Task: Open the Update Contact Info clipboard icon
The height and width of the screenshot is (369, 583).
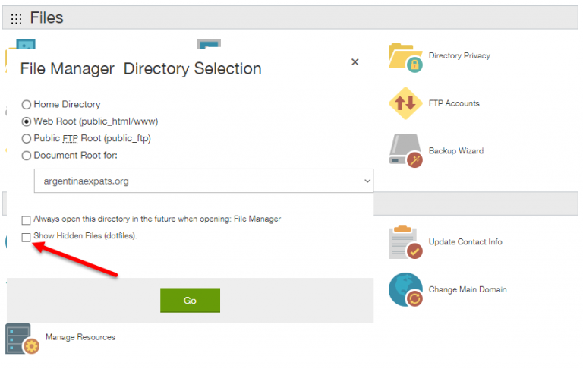Action: (405, 241)
